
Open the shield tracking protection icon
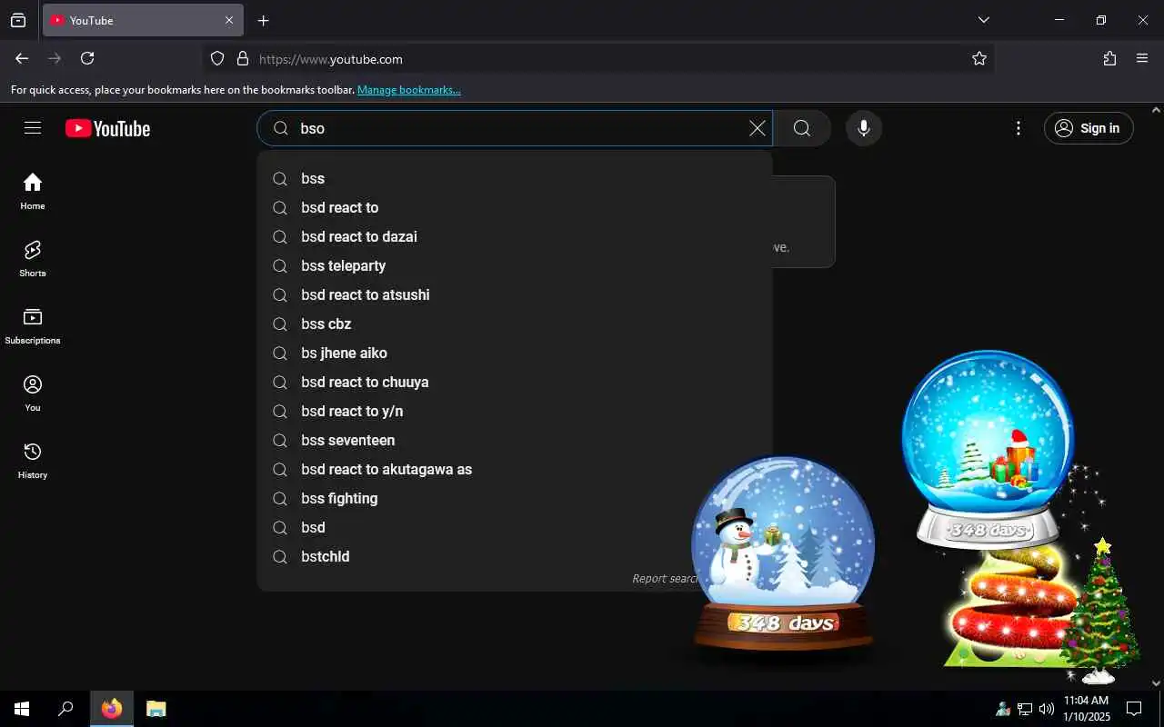pos(217,58)
